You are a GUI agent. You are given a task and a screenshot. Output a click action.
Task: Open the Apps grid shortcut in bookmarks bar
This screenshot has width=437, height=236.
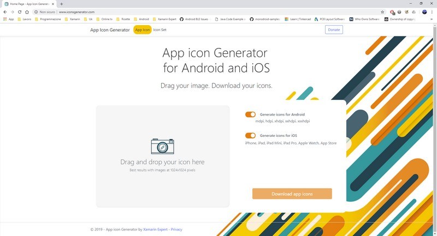(x=8, y=19)
